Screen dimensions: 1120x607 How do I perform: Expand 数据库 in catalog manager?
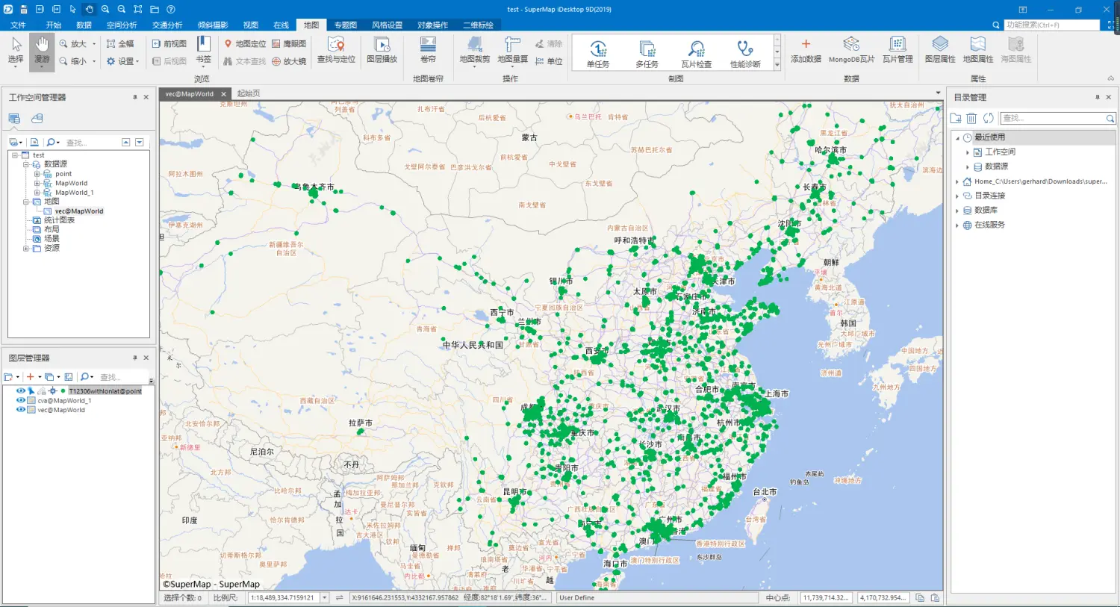click(x=957, y=211)
